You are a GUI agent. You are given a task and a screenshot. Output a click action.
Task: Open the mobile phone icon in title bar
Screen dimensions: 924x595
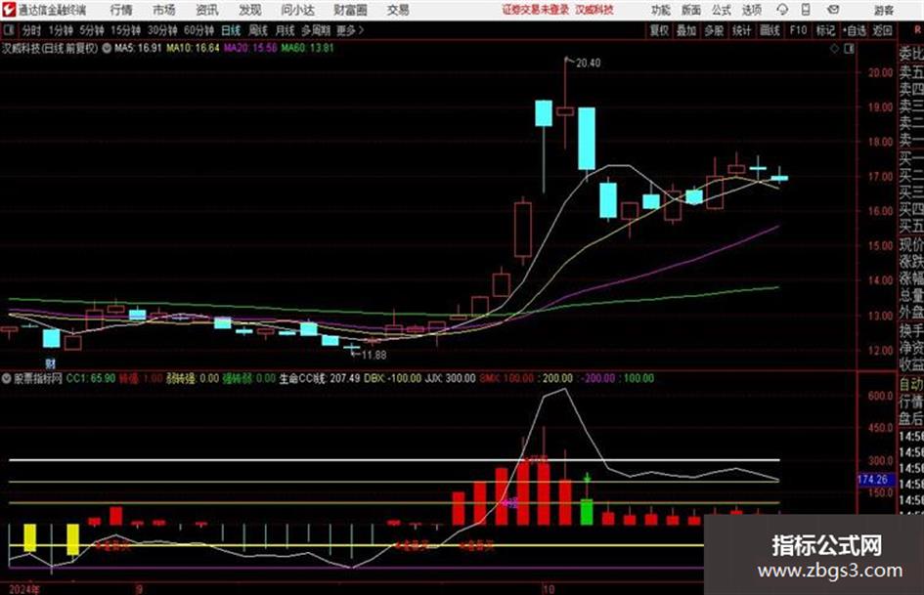point(806,10)
